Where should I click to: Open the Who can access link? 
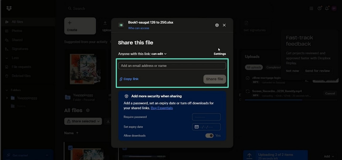tap(139, 28)
